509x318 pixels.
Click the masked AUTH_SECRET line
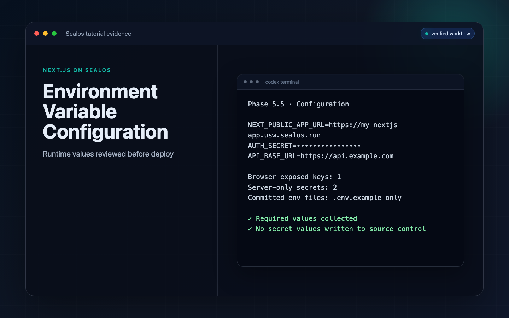pyautogui.click(x=304, y=146)
